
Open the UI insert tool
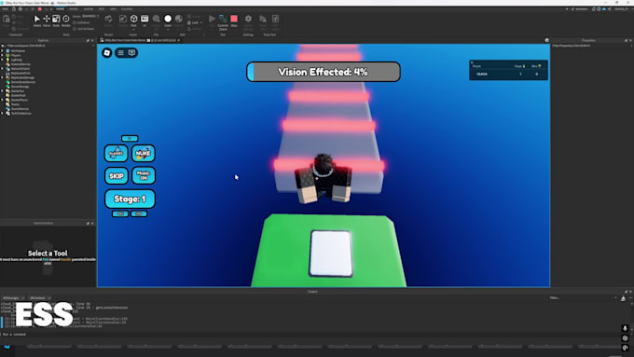(x=145, y=21)
